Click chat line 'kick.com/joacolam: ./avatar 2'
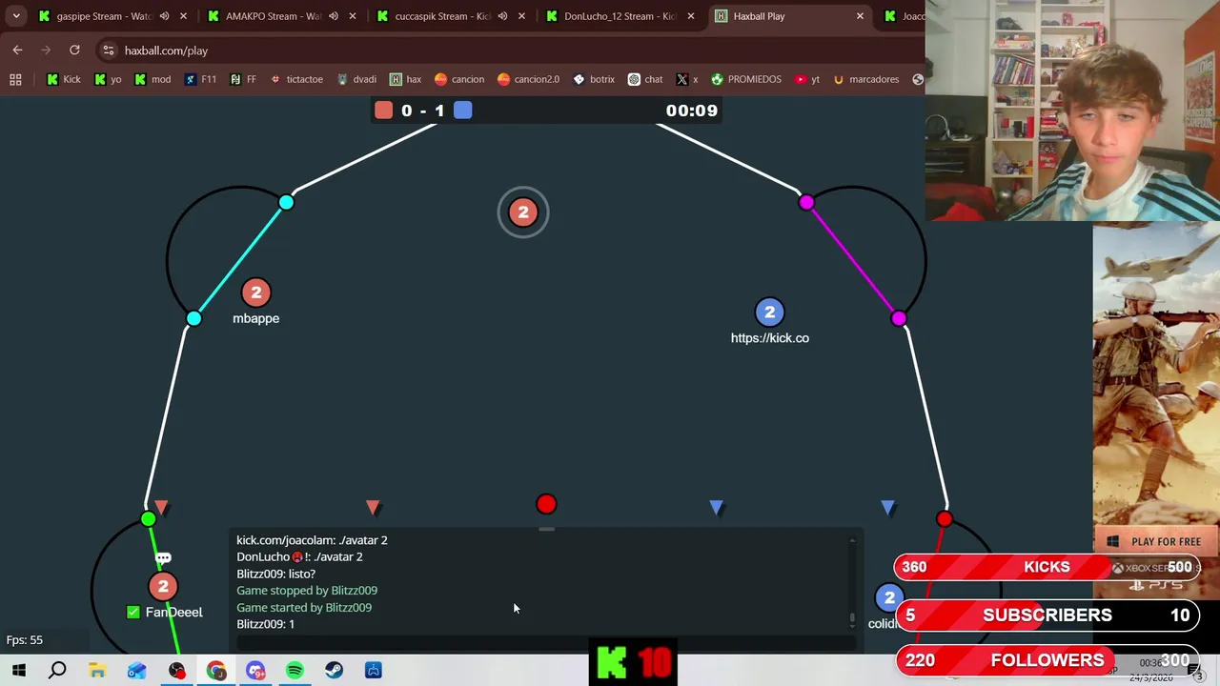 [312, 540]
